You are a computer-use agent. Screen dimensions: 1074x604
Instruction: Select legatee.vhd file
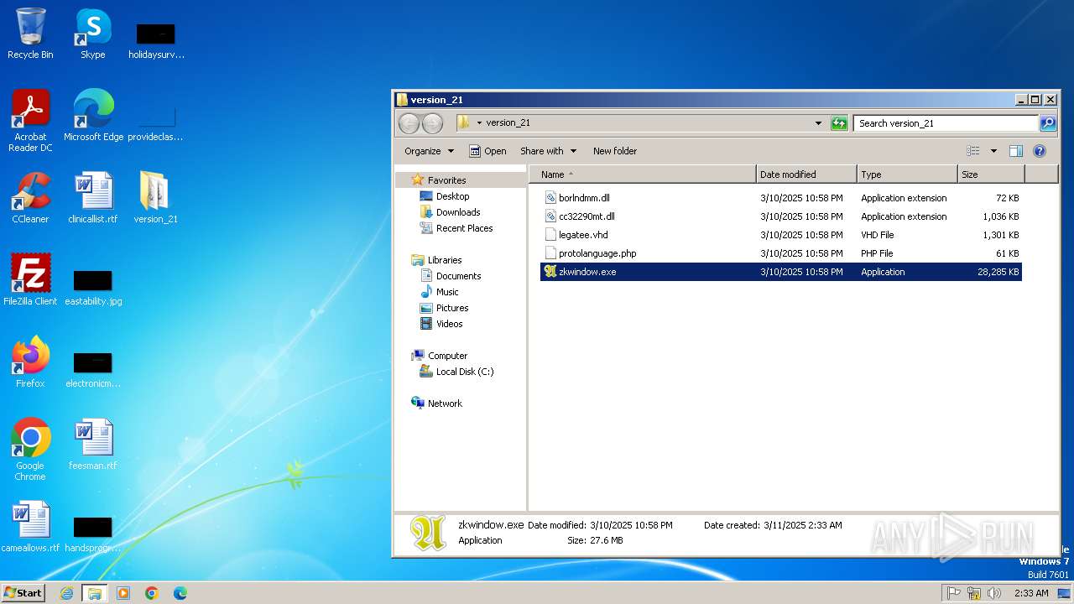(x=781, y=235)
